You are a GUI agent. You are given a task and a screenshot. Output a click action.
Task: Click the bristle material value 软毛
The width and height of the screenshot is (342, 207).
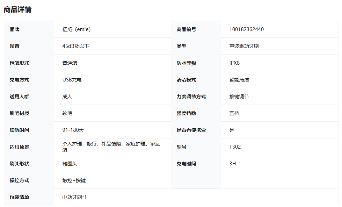point(67,113)
